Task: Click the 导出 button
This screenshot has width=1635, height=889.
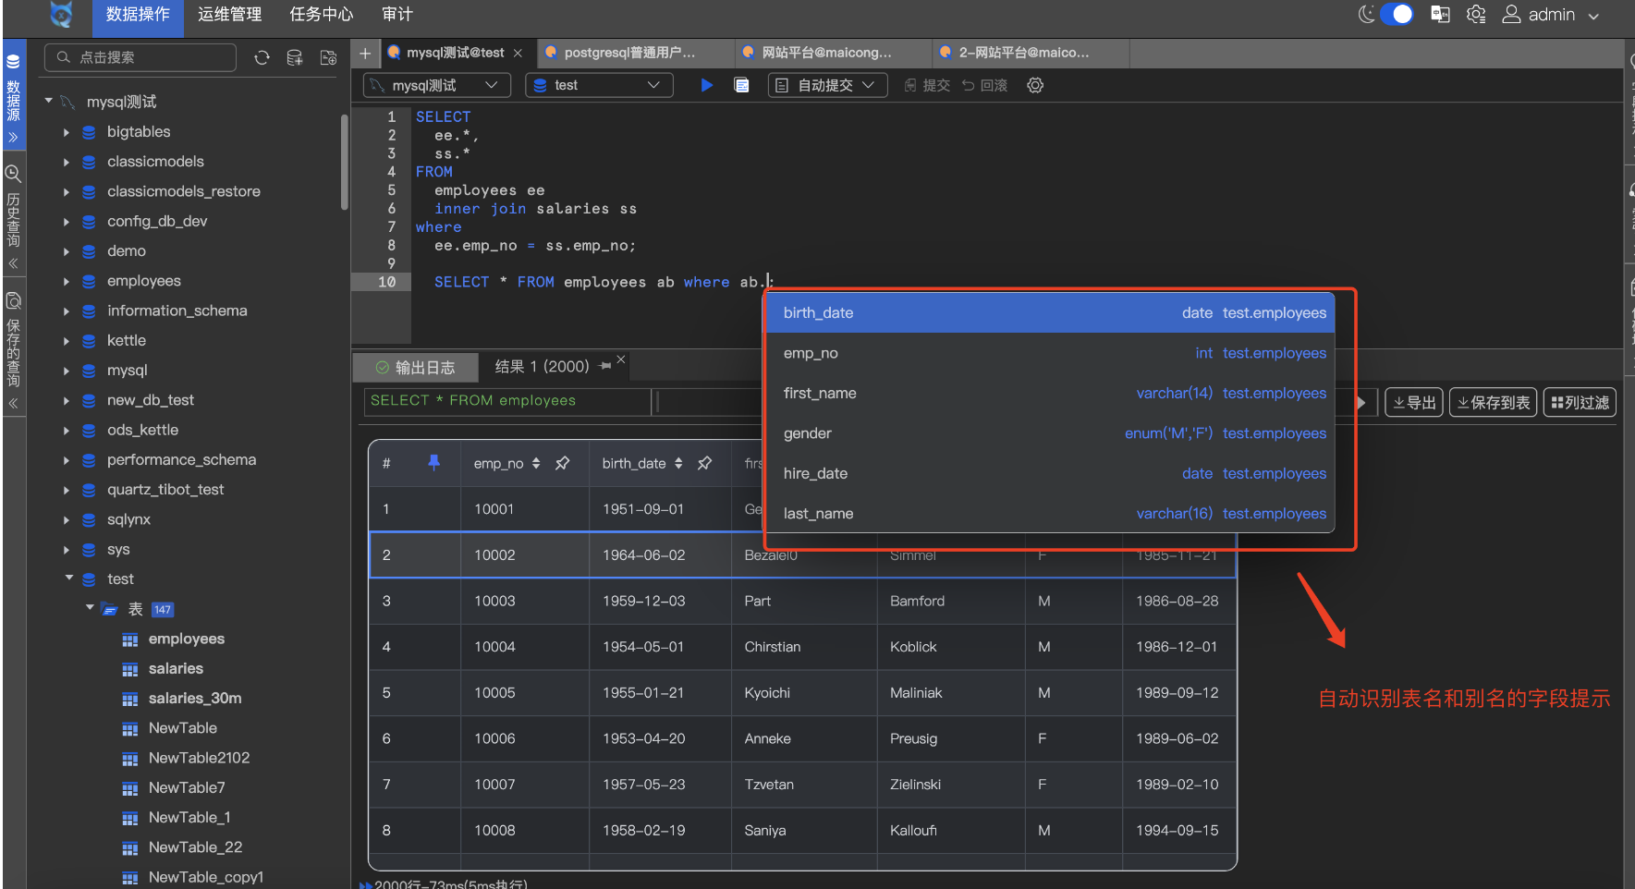Action: click(x=1414, y=402)
